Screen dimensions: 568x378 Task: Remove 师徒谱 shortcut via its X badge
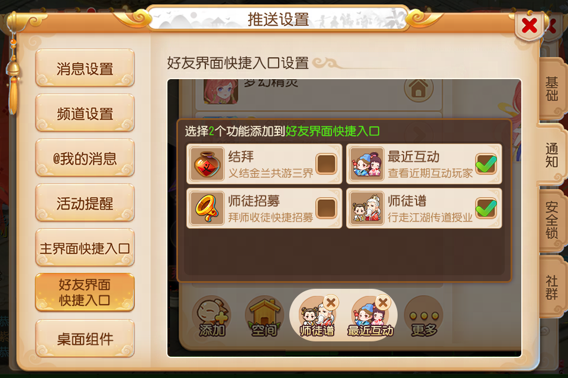[x=330, y=302]
